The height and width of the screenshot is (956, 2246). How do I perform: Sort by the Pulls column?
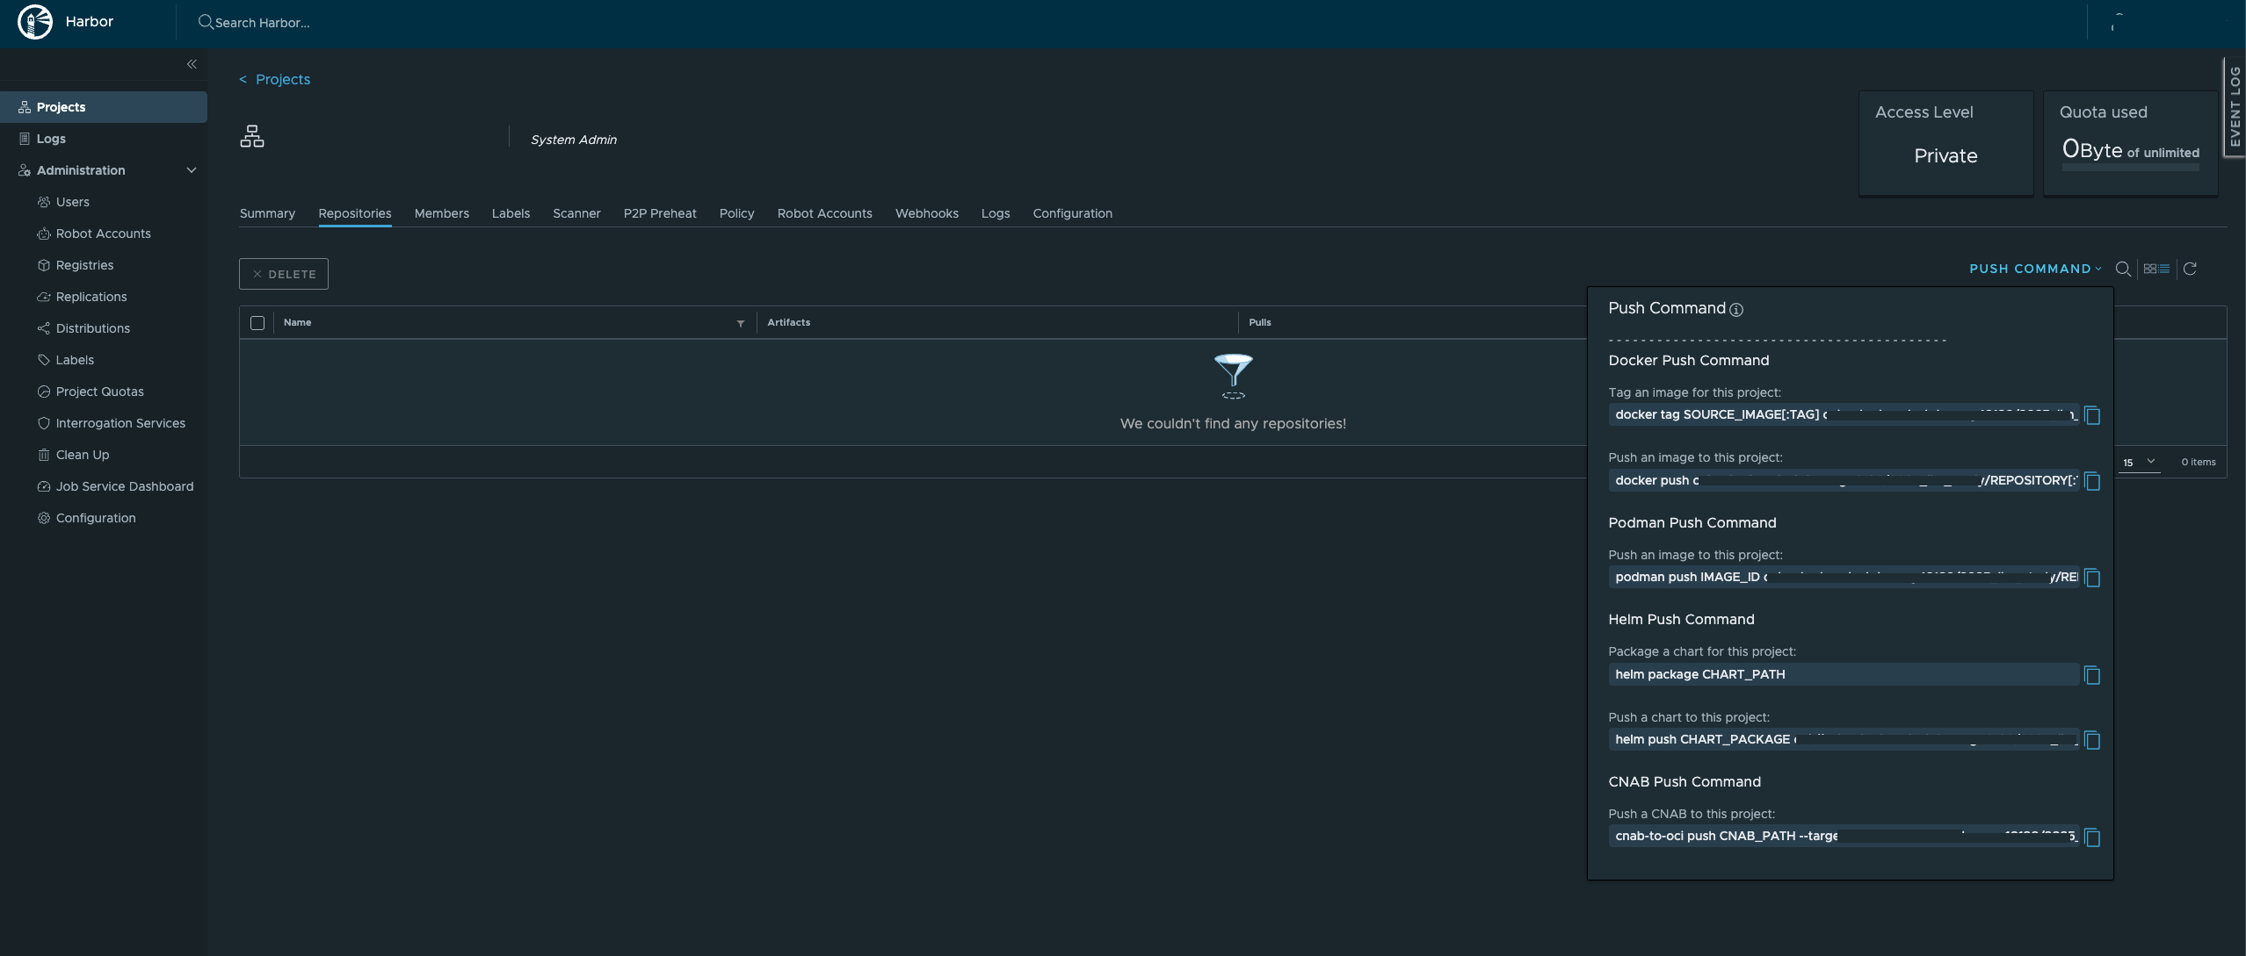(x=1259, y=322)
